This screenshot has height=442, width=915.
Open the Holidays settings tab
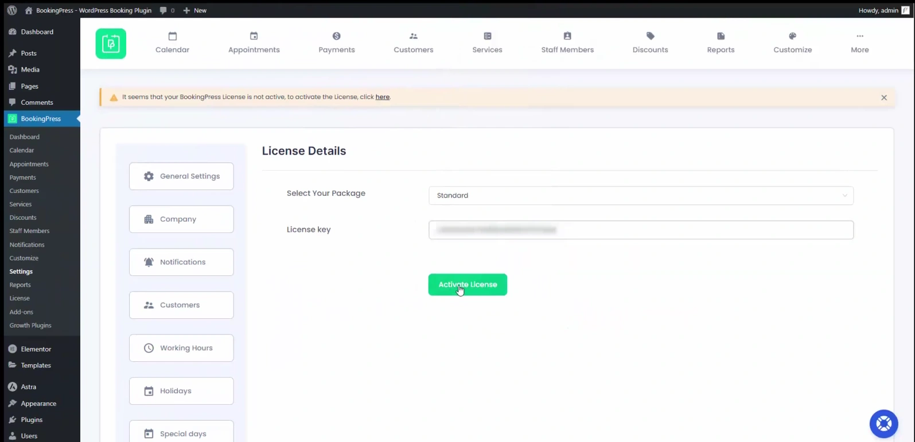pyautogui.click(x=181, y=391)
